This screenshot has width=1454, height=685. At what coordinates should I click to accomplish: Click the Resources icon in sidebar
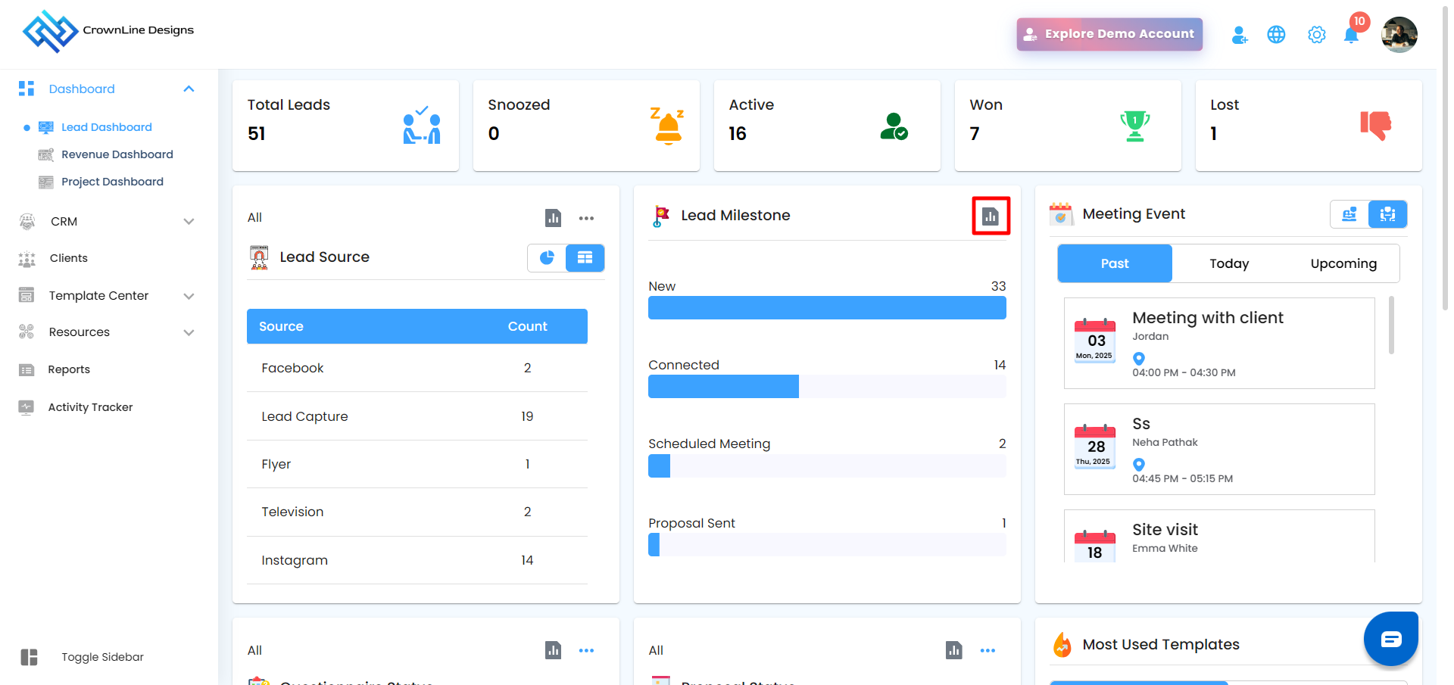coord(27,332)
